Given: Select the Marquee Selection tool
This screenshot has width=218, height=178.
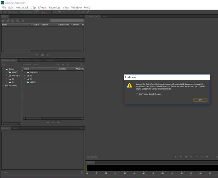Looking at the screenshot, I should (x=74, y=12).
